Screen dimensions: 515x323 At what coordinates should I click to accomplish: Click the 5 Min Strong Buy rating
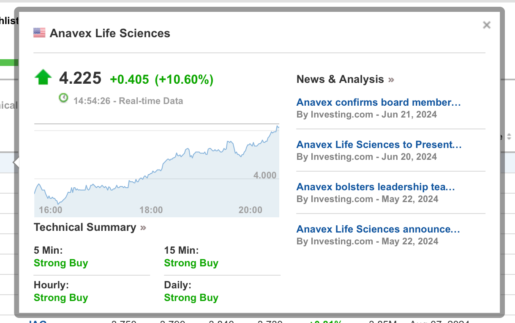61,263
